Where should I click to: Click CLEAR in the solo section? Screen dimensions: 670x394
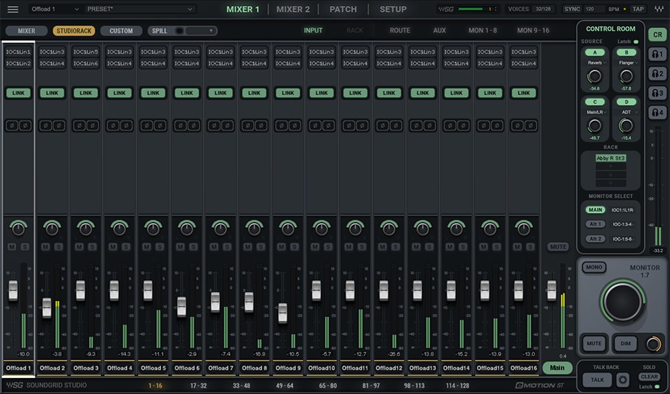pos(649,377)
